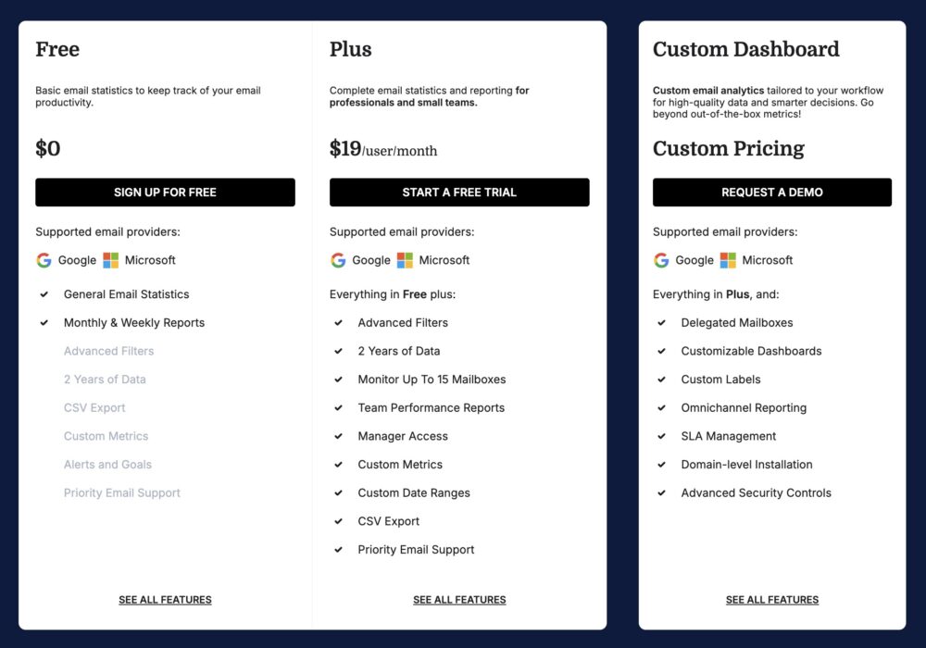Click checkmark next to Delegated Mailboxes
Image resolution: width=926 pixels, height=648 pixels.
point(661,323)
